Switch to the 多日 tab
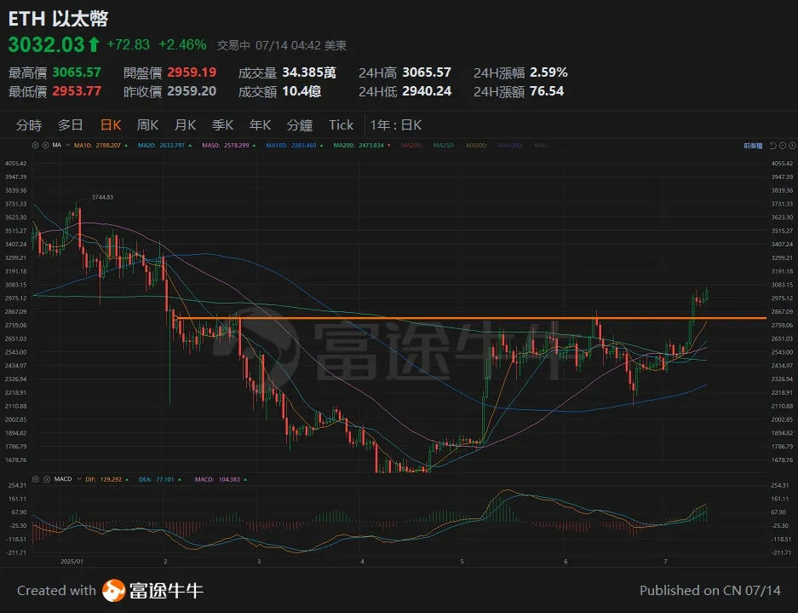Viewport: 798px width, 613px height. [70, 124]
